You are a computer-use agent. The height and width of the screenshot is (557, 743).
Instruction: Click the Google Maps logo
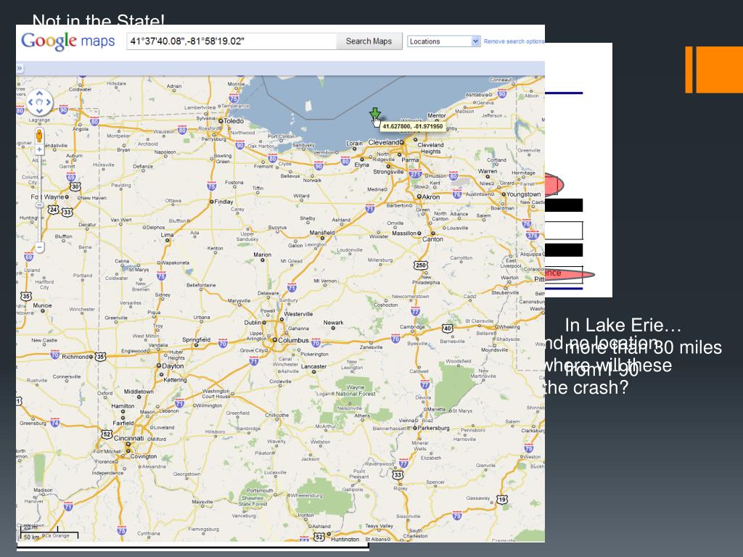67,41
